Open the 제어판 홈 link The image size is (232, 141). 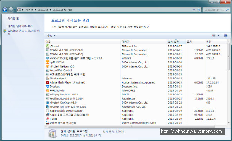[13, 18]
